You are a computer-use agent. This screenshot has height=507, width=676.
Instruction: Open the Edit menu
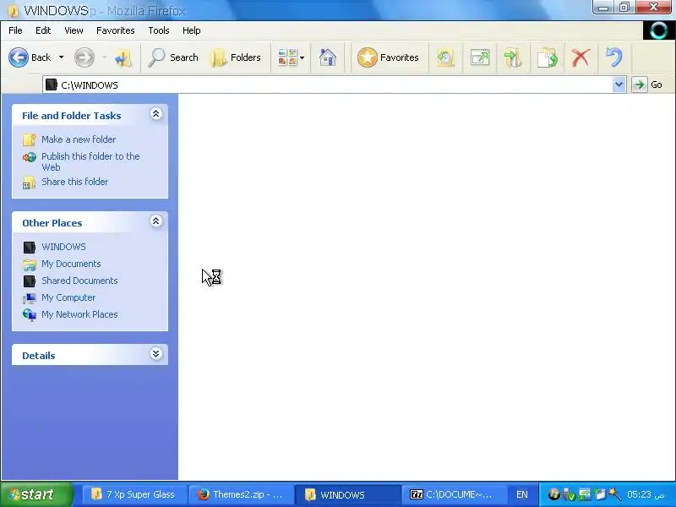coord(43,30)
